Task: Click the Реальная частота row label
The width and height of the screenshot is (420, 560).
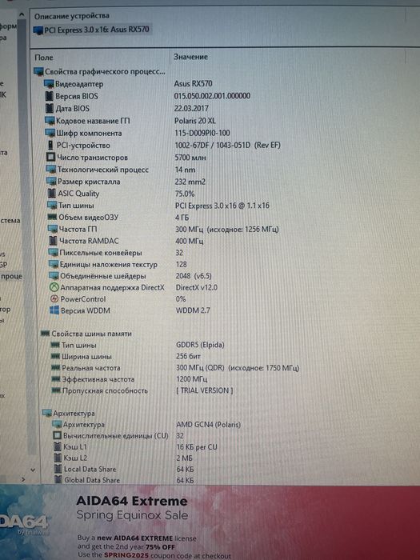Action: [x=91, y=368]
